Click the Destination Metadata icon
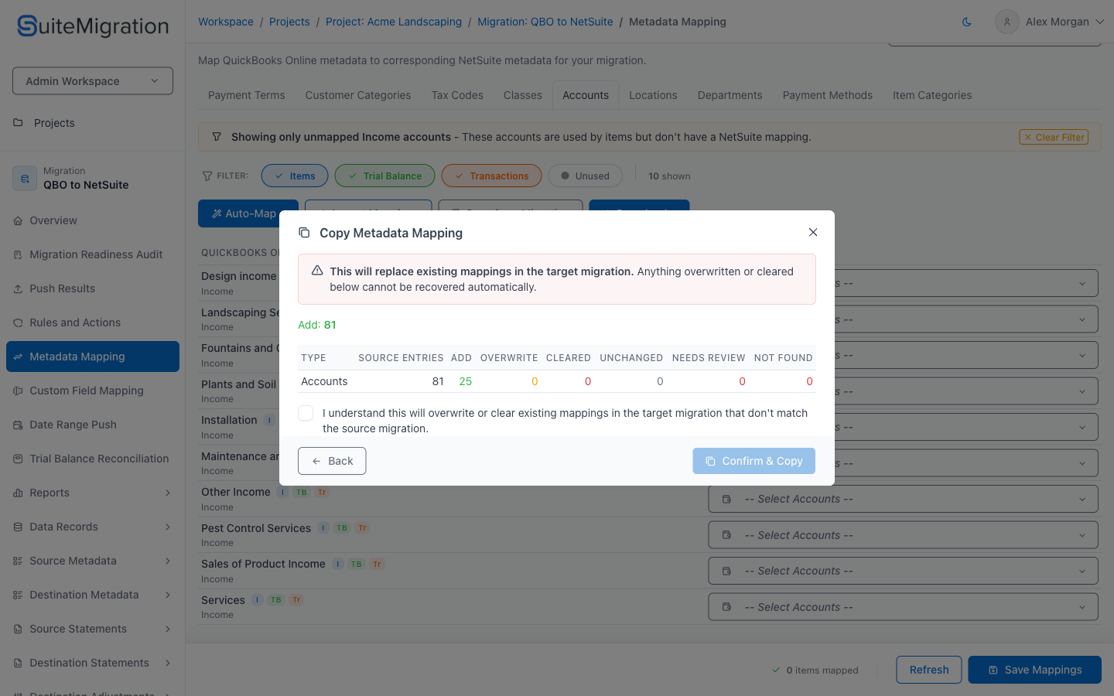 [x=18, y=595]
